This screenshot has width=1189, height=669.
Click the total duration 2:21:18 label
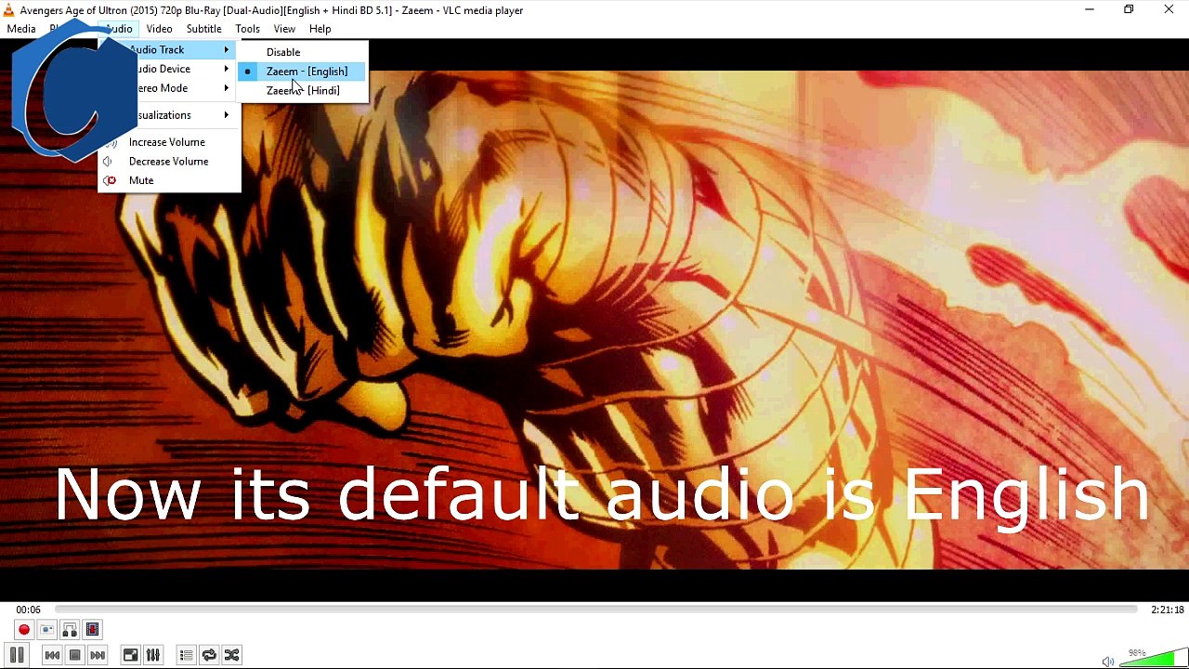pyautogui.click(x=1168, y=610)
